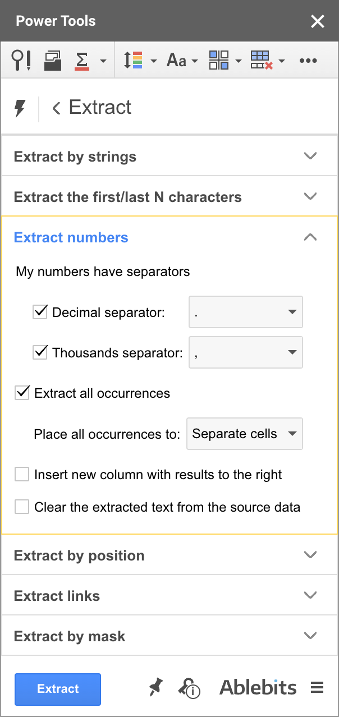Open the Separate cells dropdown
339x717 pixels.
tap(244, 434)
